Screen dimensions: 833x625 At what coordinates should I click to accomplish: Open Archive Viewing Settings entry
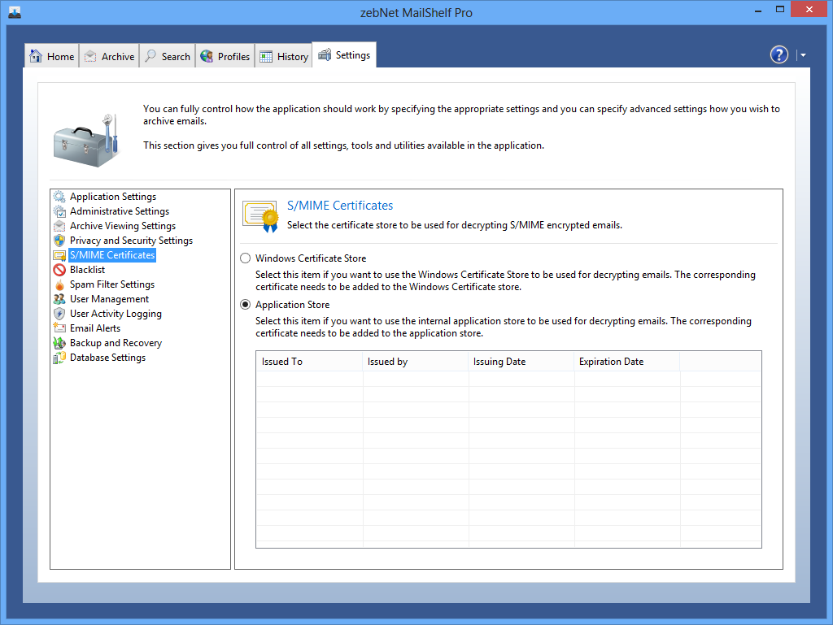click(x=122, y=226)
